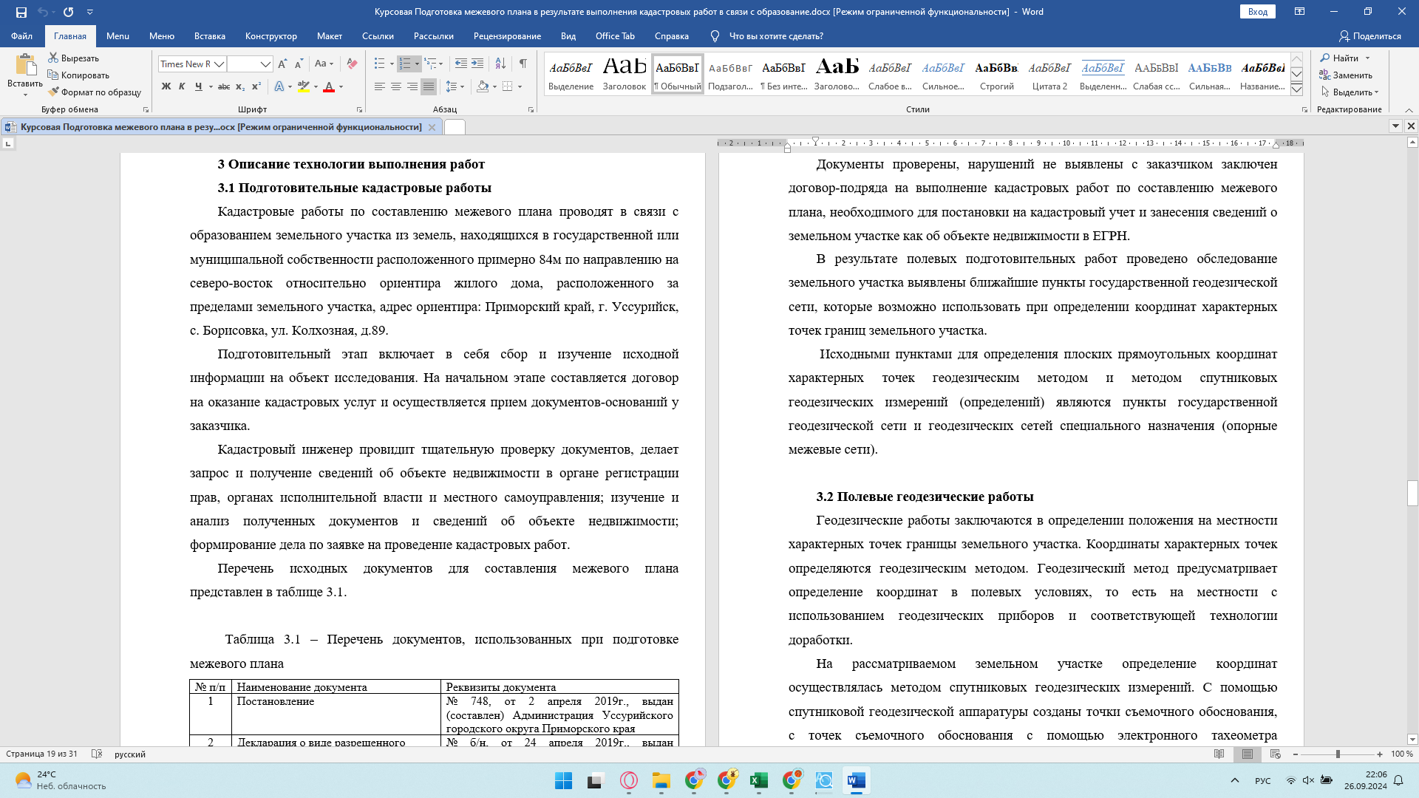The height and width of the screenshot is (798, 1419).
Task: Click the zoom slider handle
Action: coord(1338,754)
